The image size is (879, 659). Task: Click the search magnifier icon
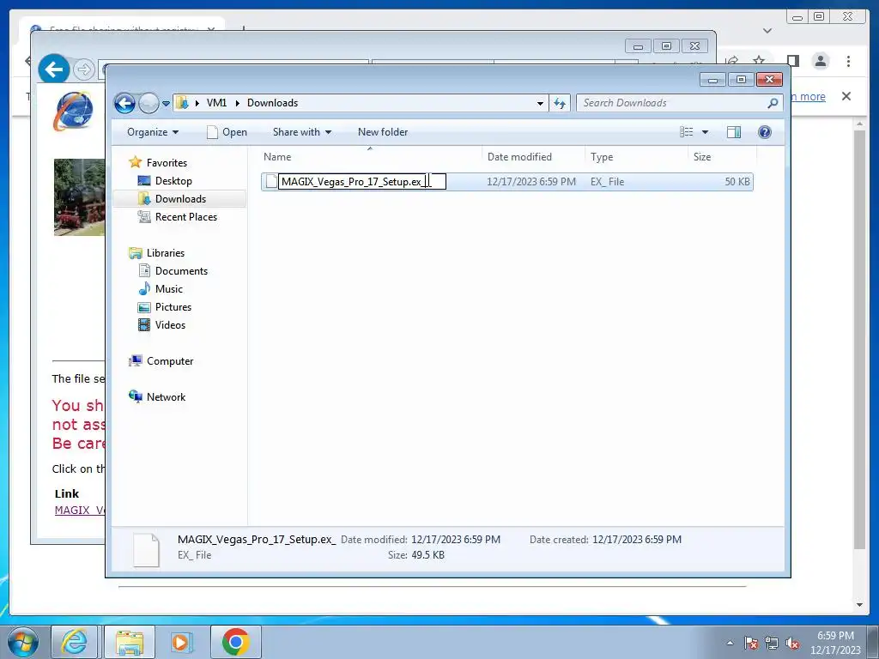pyautogui.click(x=773, y=103)
